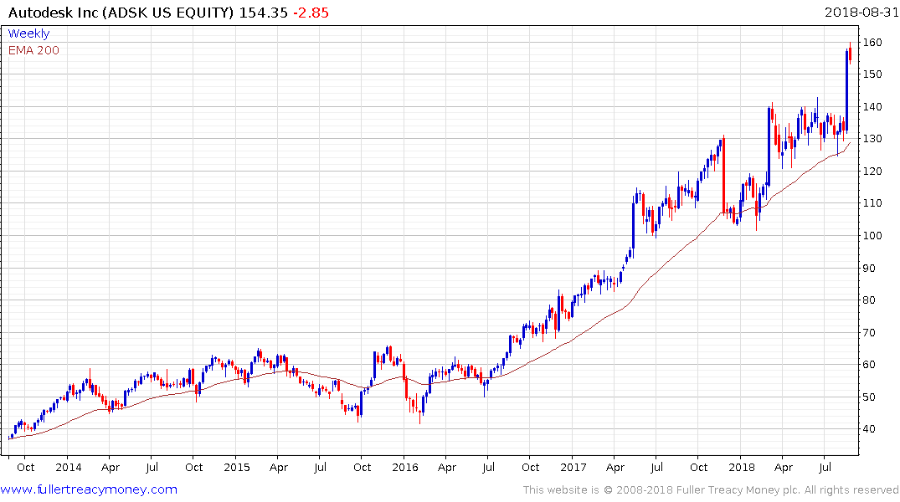Click the 90 price axis label
Screen dimensions: 900x502
pos(869,268)
